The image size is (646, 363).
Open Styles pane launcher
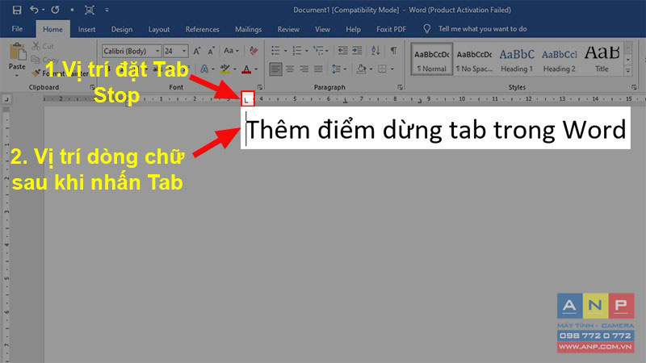pyautogui.click(x=634, y=87)
